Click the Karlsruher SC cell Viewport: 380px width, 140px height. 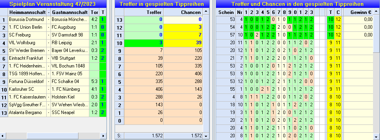coord(27,89)
